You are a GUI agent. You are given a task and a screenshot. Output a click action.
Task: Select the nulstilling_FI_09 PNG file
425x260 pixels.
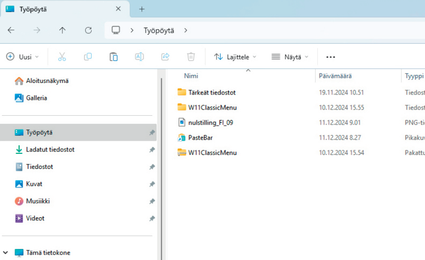pyautogui.click(x=210, y=122)
